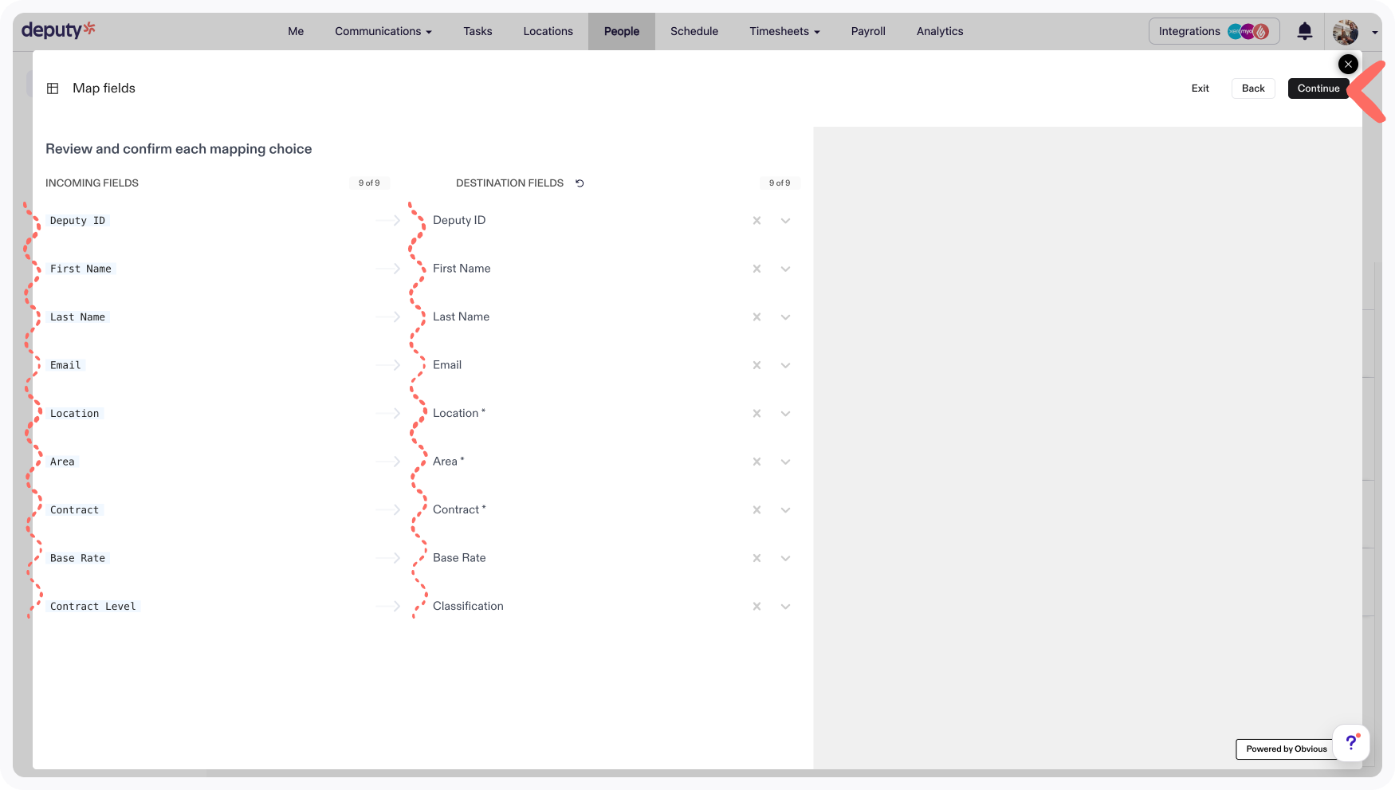1395x790 pixels.
Task: Open the Integrations button
Action: click(x=1213, y=31)
